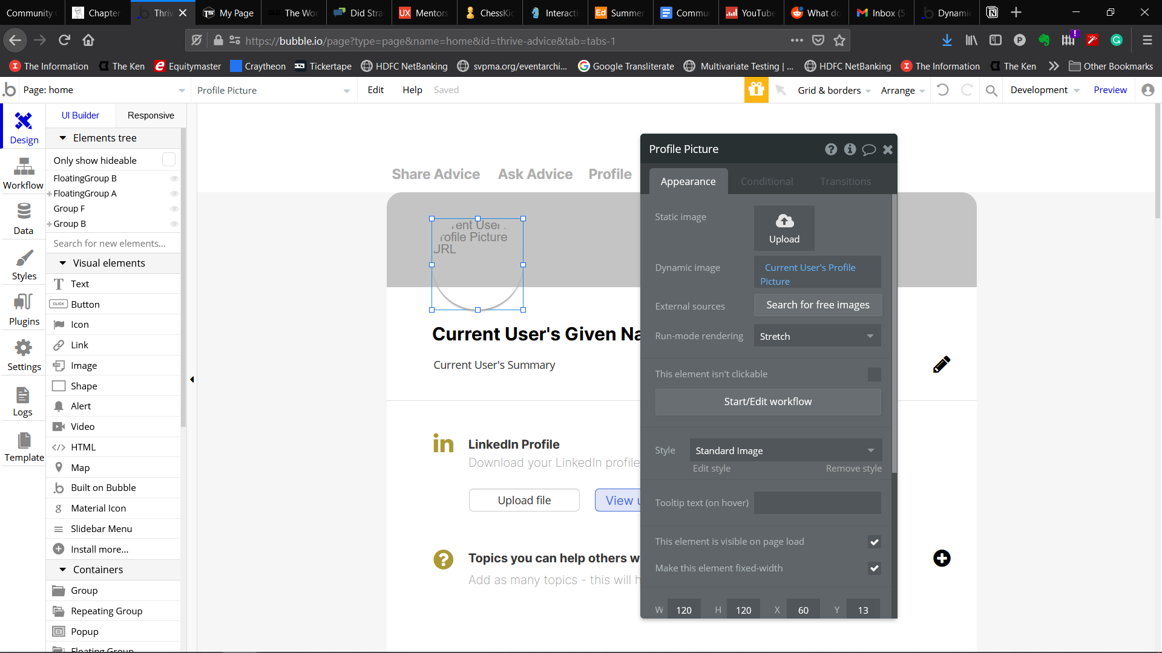Viewport: 1162px width, 653px height.
Task: Open the Data section icon
Action: point(23,219)
